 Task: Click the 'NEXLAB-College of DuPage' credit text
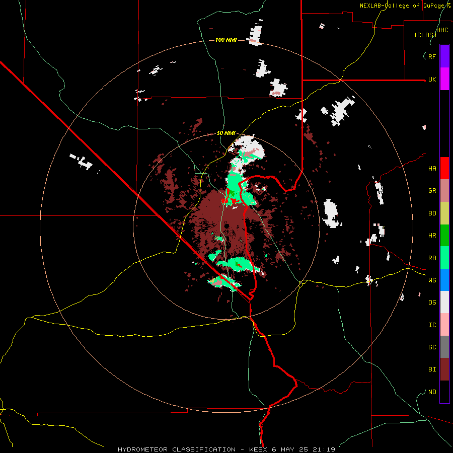click(404, 6)
